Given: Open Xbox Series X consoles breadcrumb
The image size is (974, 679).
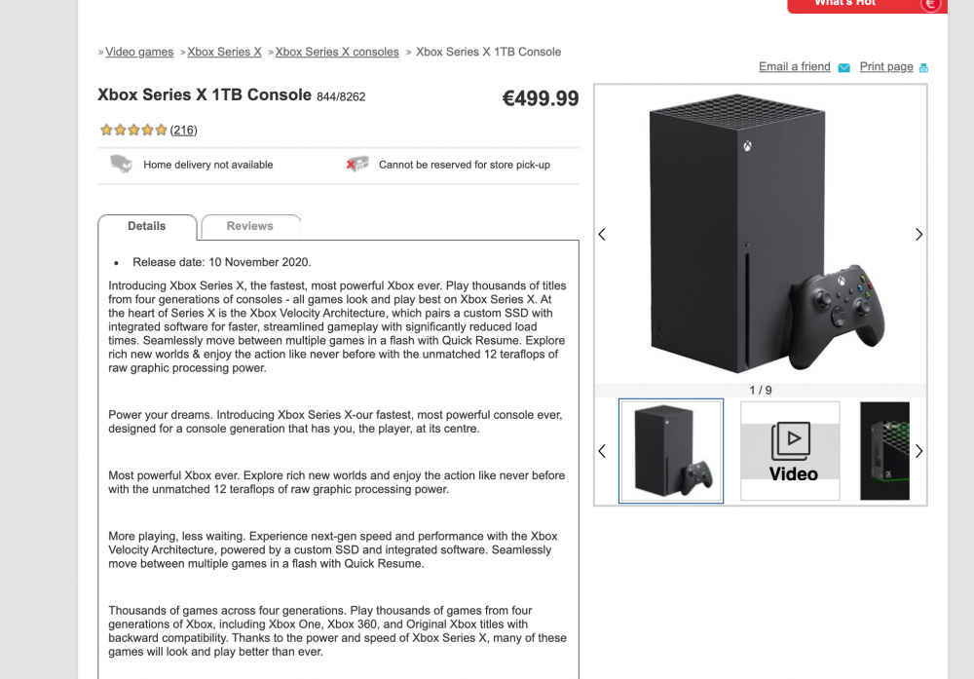Looking at the screenshot, I should (337, 52).
